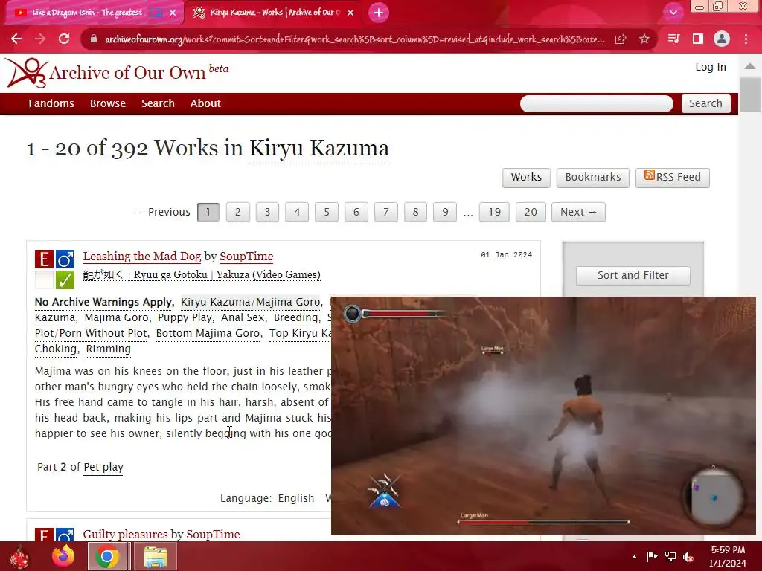The image size is (762, 571).
Task: Open the Pet play series link
Action: click(x=103, y=467)
